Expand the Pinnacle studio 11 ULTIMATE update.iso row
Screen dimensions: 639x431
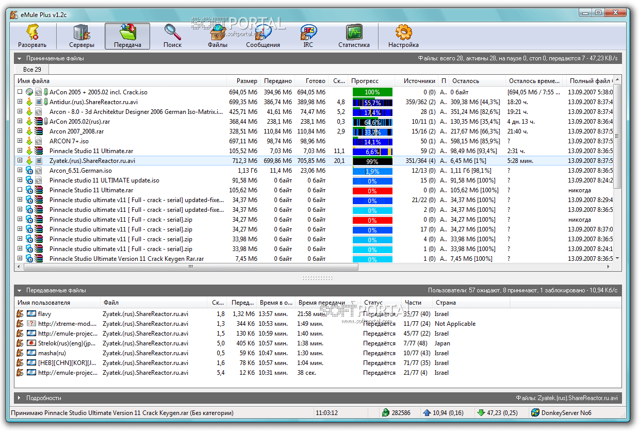pyautogui.click(x=20, y=180)
